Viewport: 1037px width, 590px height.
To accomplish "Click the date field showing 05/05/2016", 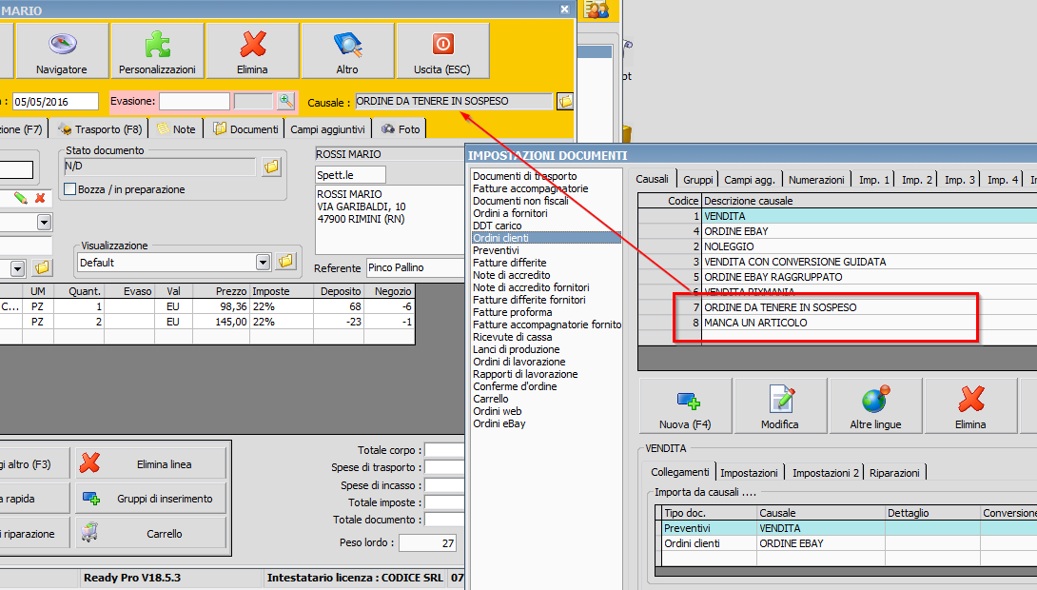I will (55, 102).
